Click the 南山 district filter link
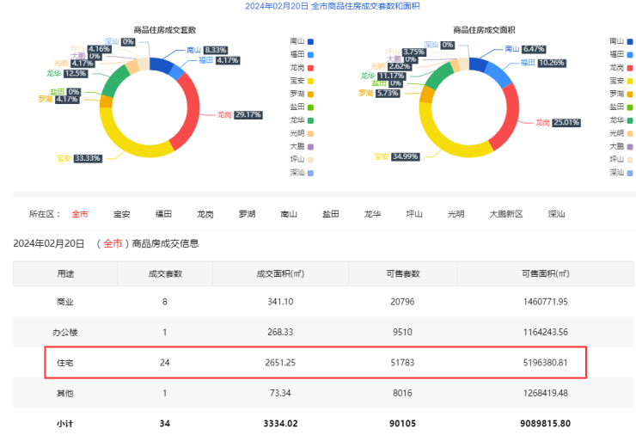This screenshot has height=435, width=636. [289, 214]
